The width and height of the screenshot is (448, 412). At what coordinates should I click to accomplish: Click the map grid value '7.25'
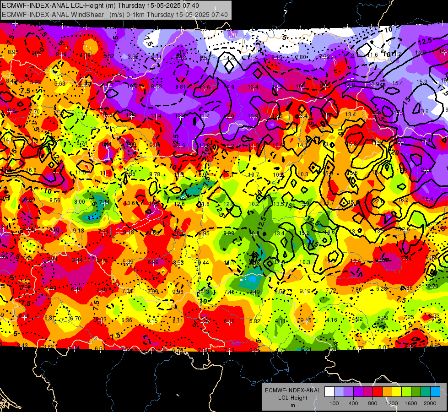[x=409, y=317]
